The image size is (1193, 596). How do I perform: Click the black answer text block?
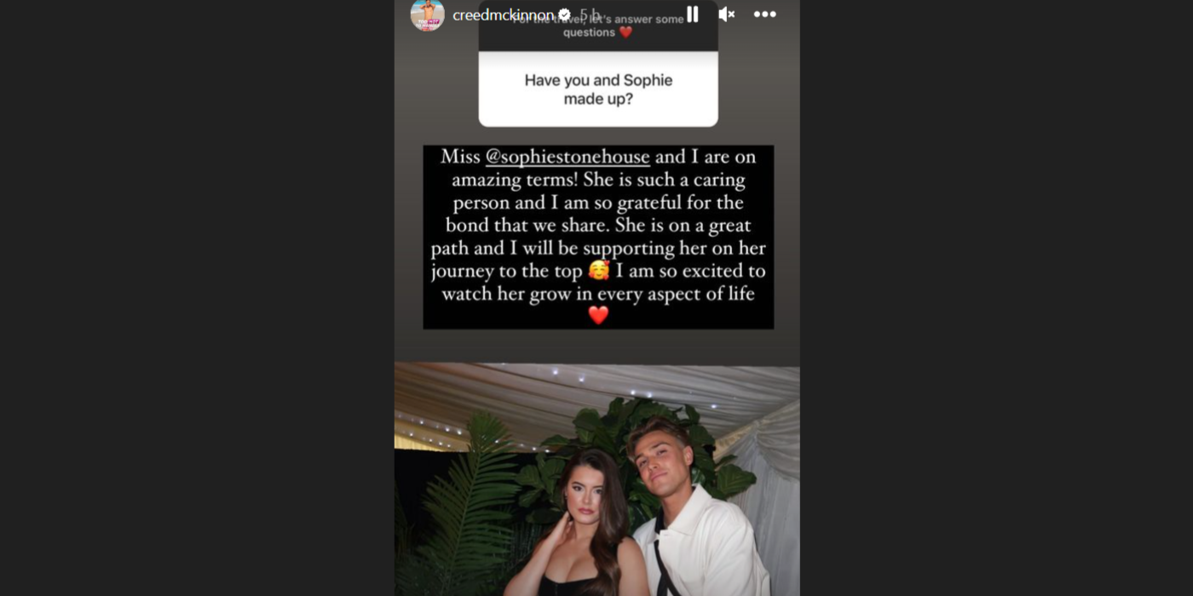(x=598, y=237)
